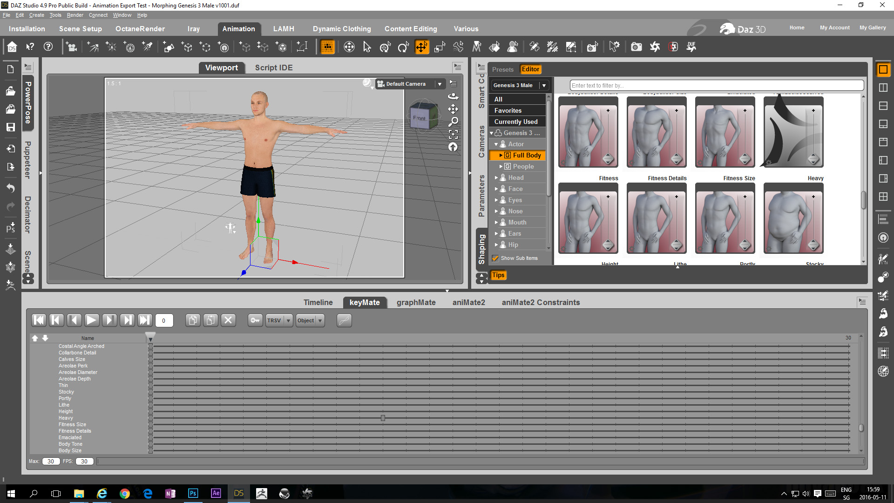894x503 pixels.
Task: Click the Frame view icon in viewport
Action: click(453, 135)
